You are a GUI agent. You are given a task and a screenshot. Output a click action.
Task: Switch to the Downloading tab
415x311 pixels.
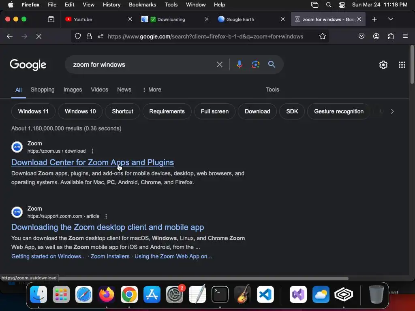tap(175, 19)
